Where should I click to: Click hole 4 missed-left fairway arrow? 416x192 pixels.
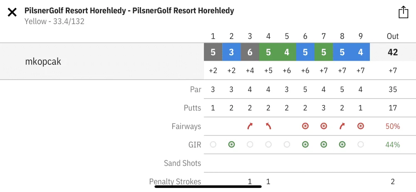pyautogui.click(x=268, y=126)
